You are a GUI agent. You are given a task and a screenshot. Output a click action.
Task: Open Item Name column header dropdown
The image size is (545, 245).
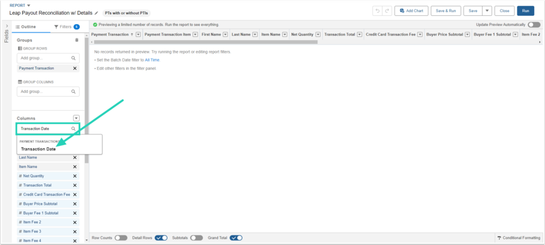(x=285, y=35)
